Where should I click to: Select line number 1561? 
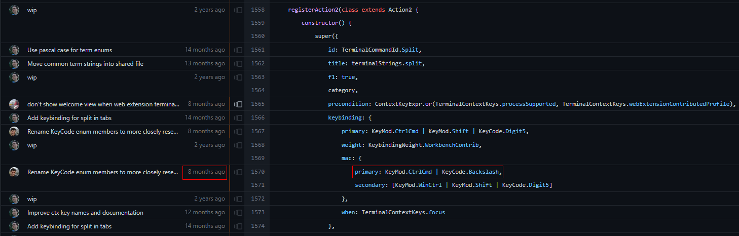tap(258, 50)
